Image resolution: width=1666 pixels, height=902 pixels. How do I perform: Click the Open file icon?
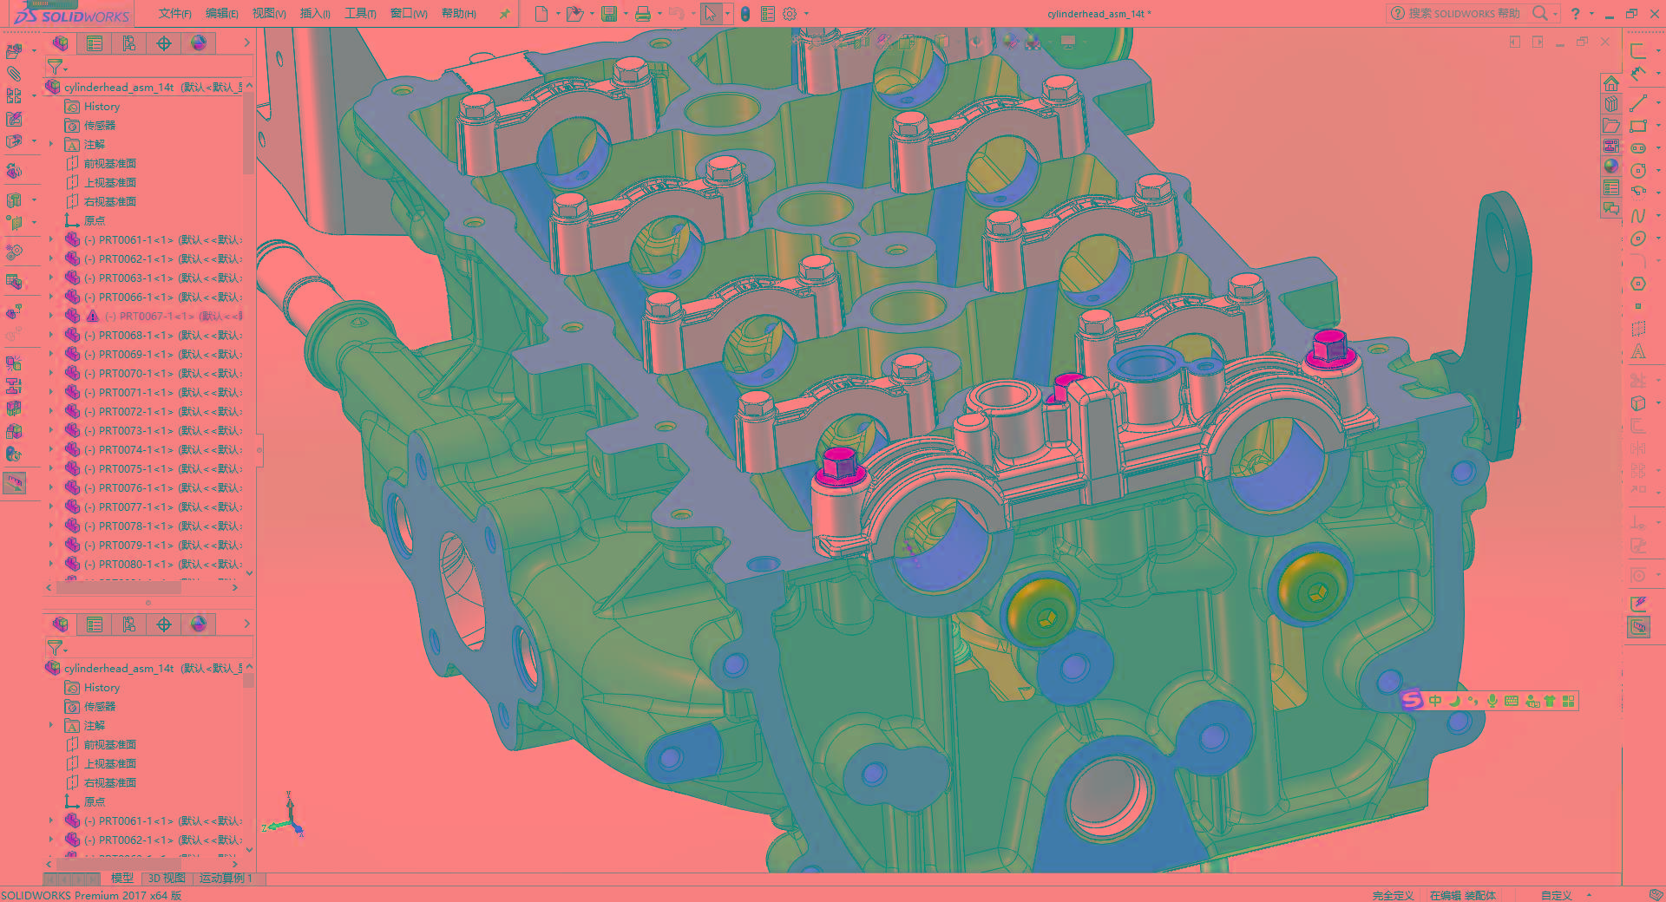pos(574,14)
